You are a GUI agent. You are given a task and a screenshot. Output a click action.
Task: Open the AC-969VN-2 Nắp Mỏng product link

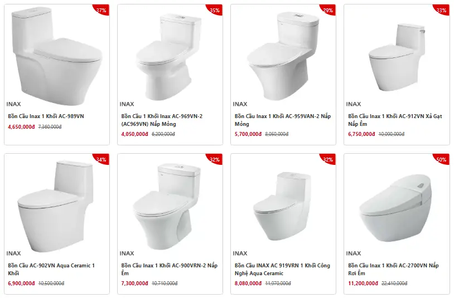(162, 120)
